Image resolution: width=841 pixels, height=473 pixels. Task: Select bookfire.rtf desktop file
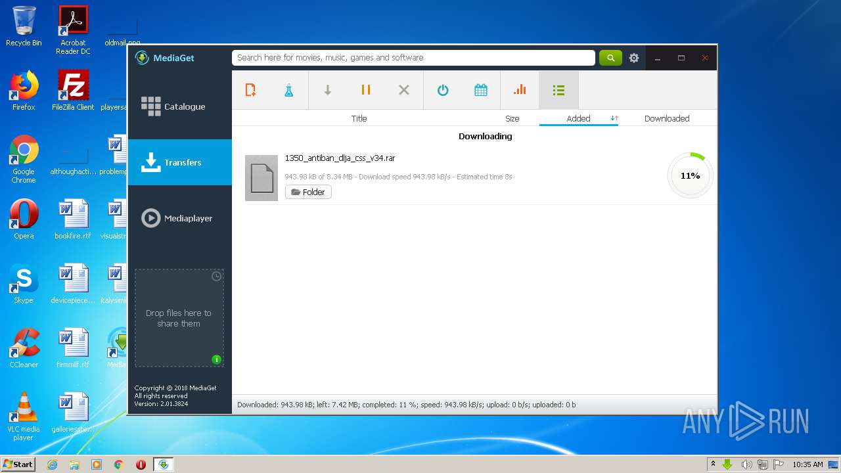(73, 219)
